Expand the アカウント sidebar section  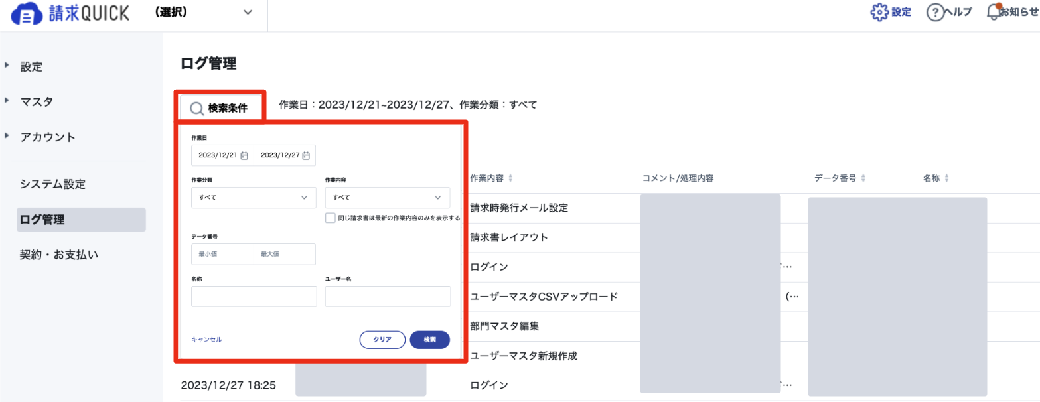tap(7, 136)
